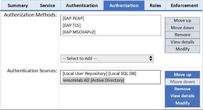Select Local User Repository source

99,74
